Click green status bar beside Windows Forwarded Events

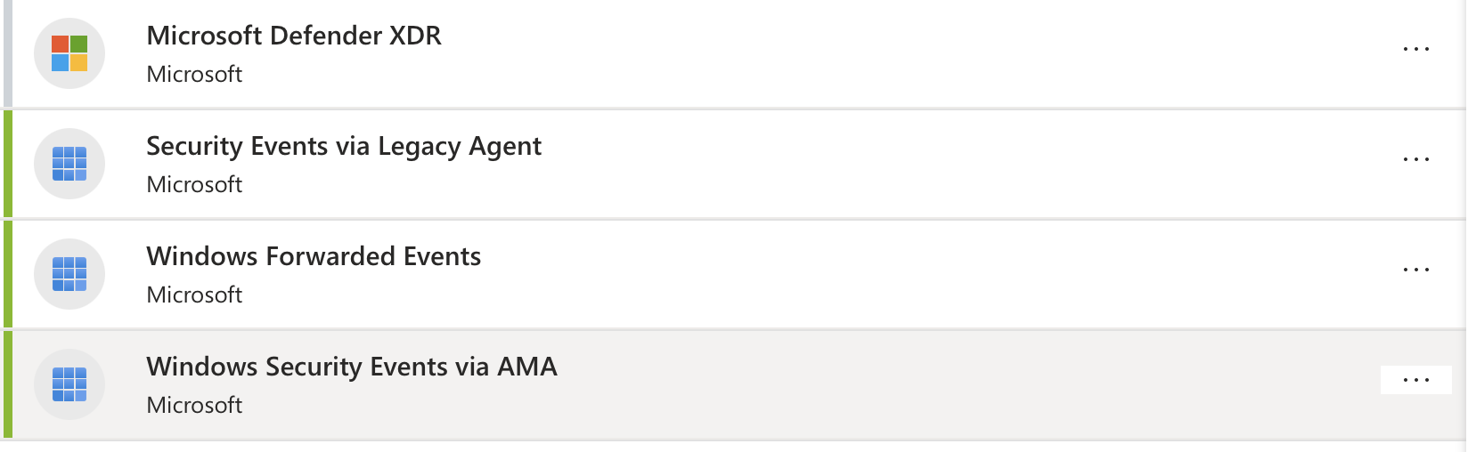coord(8,274)
